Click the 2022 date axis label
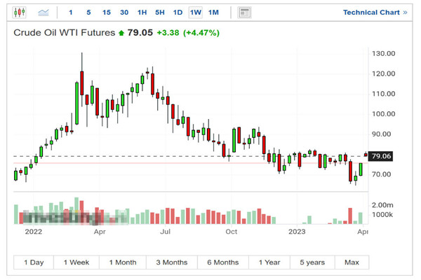 click(33, 232)
